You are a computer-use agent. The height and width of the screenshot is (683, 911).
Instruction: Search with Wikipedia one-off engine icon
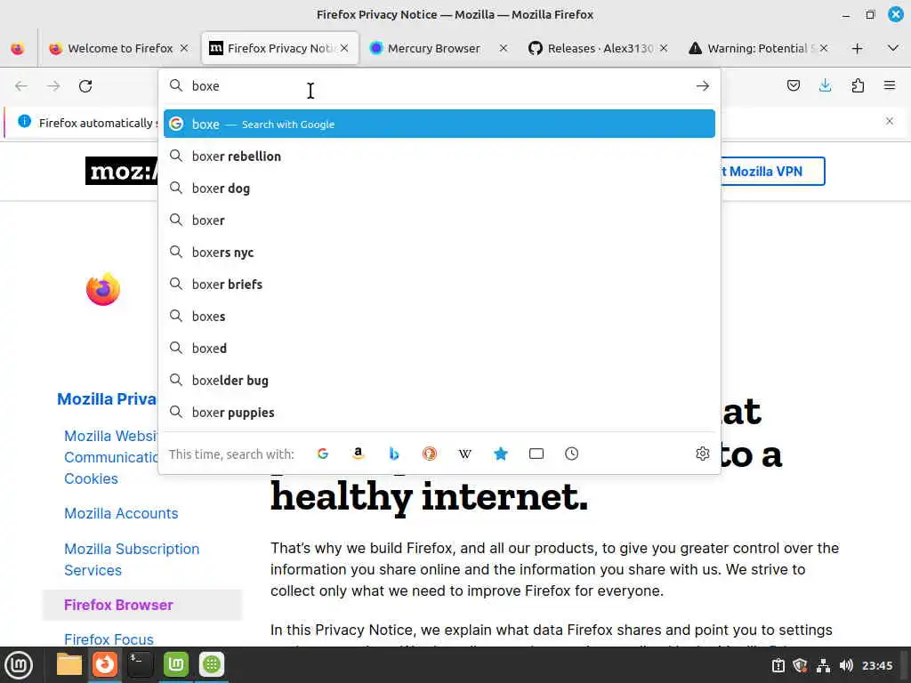(x=464, y=454)
